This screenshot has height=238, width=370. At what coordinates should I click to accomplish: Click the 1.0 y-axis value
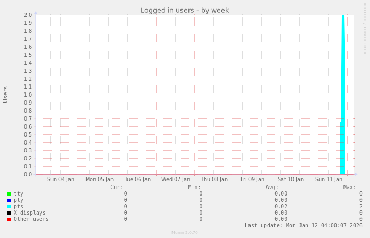[28, 95]
